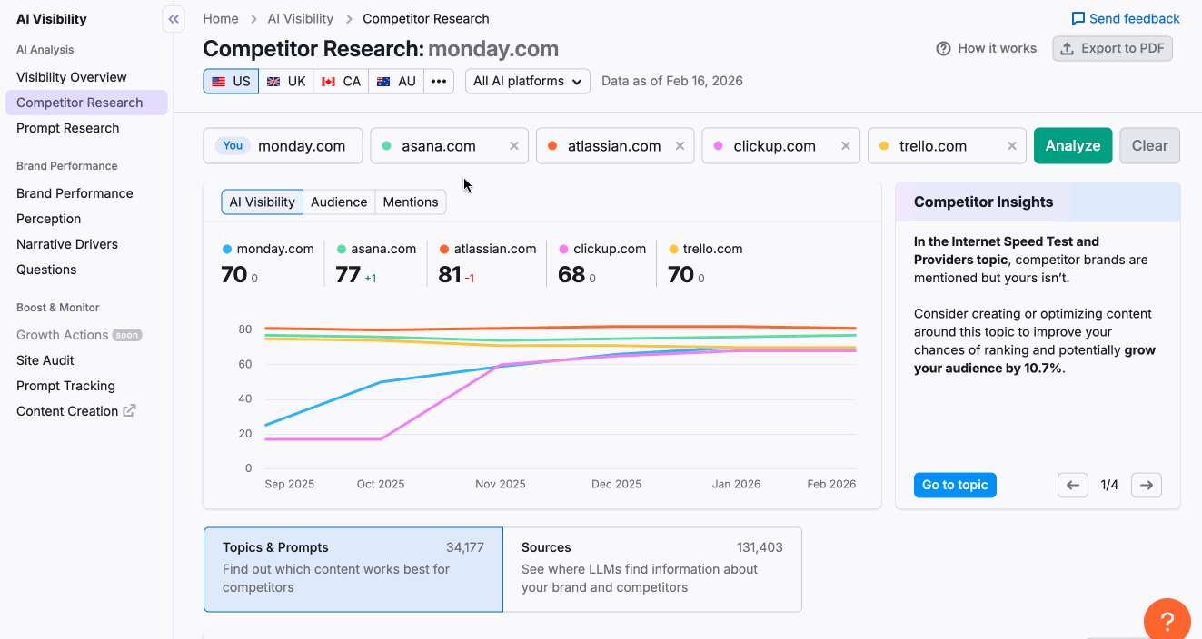
Task: Open the Mentions tab
Action: (410, 202)
